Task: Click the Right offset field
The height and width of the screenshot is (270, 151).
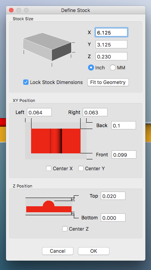Action: click(95, 112)
